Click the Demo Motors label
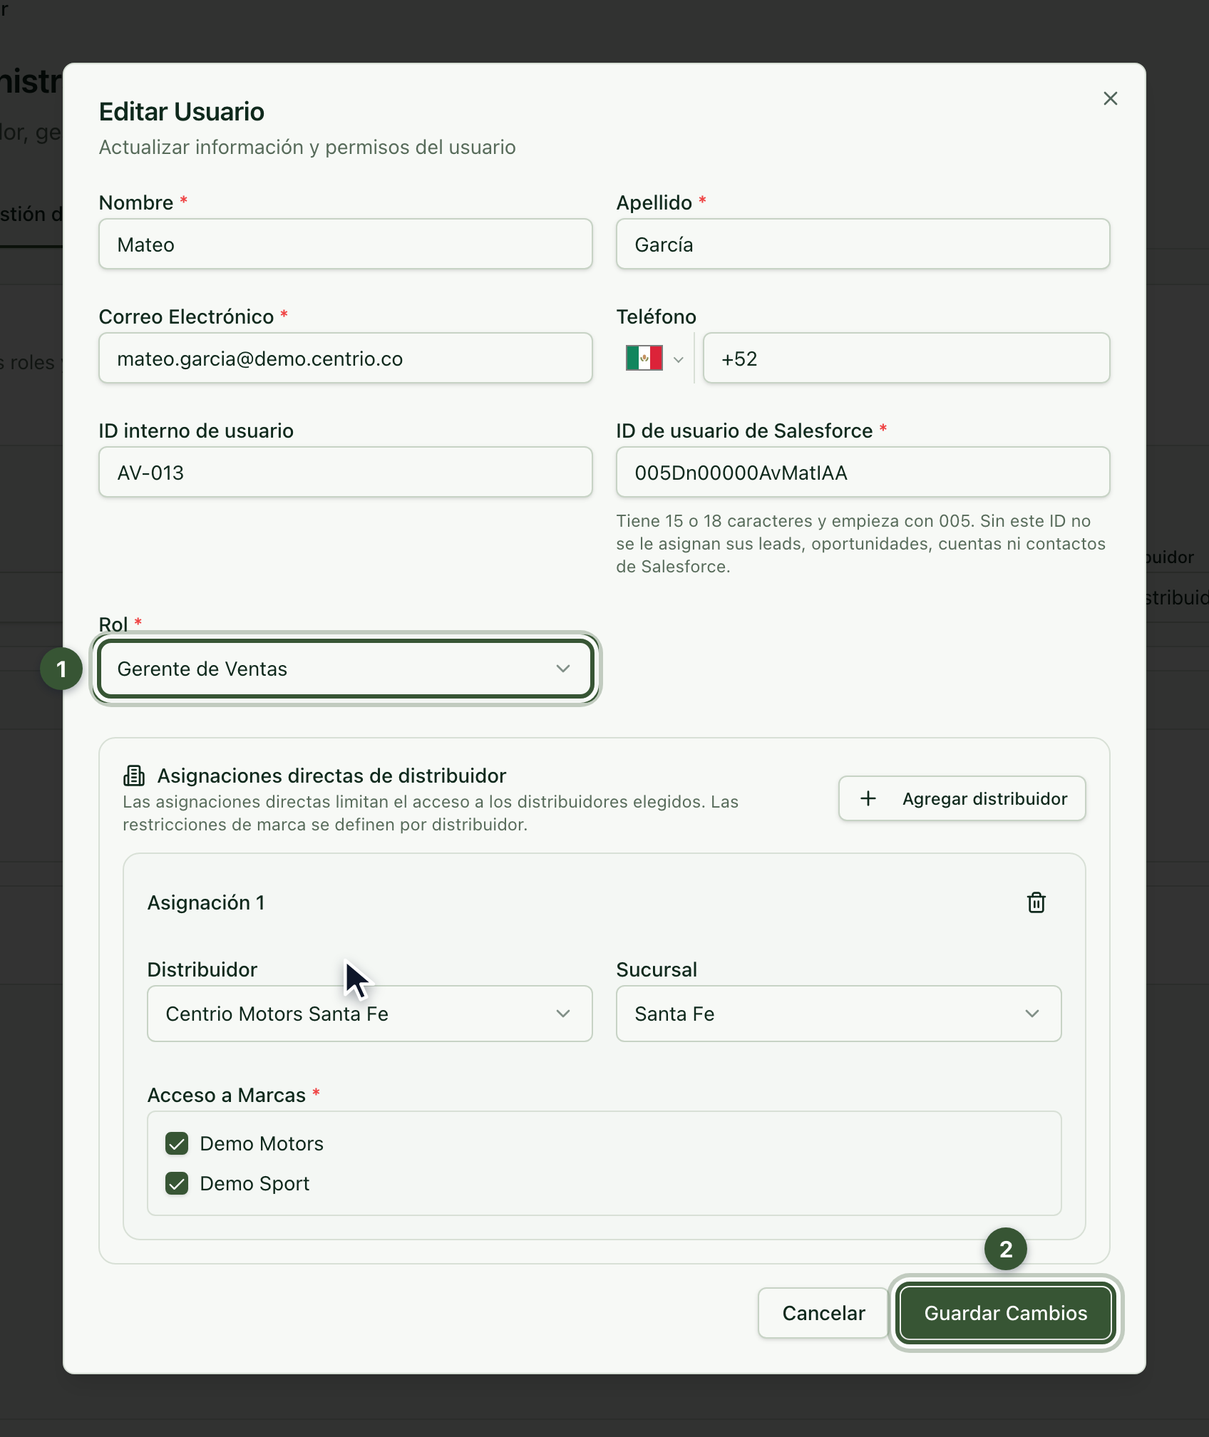The image size is (1209, 1437). click(262, 1143)
